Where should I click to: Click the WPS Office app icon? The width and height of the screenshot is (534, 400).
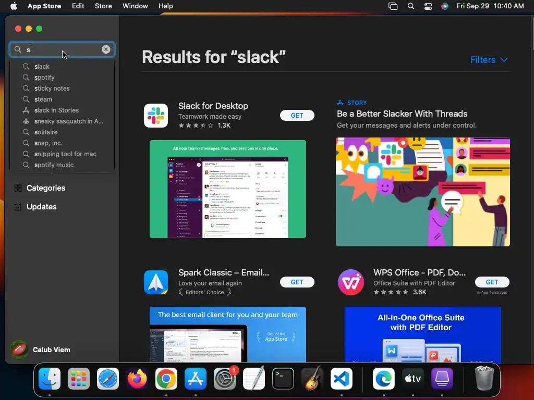coord(351,282)
